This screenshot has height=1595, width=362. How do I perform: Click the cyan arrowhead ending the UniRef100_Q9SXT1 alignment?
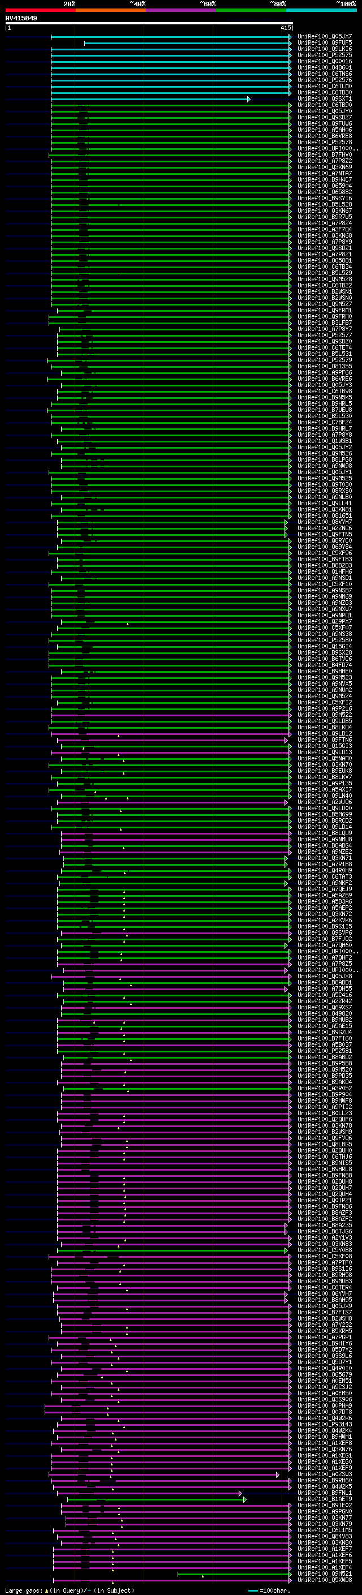click(249, 99)
